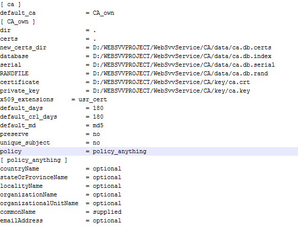Click the path ending in key/ca.crt
The width and height of the screenshot is (298, 227).
pyautogui.click(x=171, y=82)
